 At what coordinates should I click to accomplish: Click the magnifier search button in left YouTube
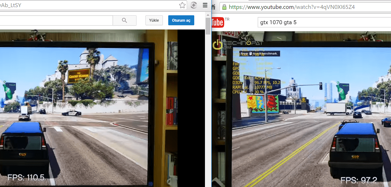pyautogui.click(x=124, y=20)
